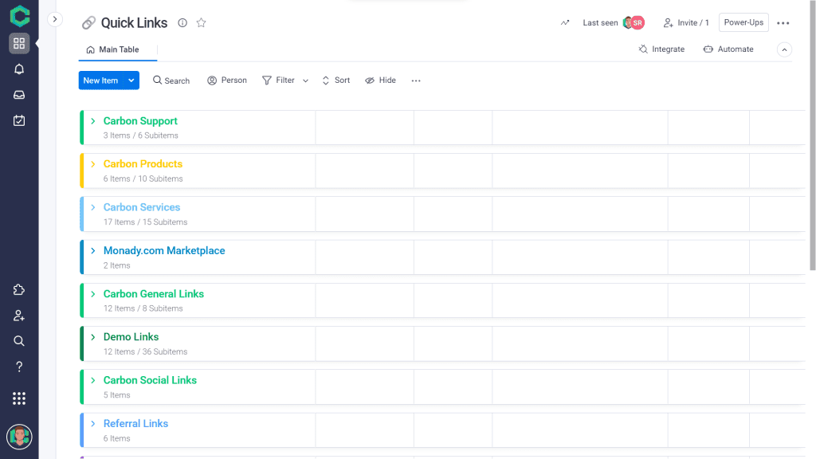The image size is (816, 459).
Task: Click the Demo Links group title
Action: pyautogui.click(x=131, y=337)
